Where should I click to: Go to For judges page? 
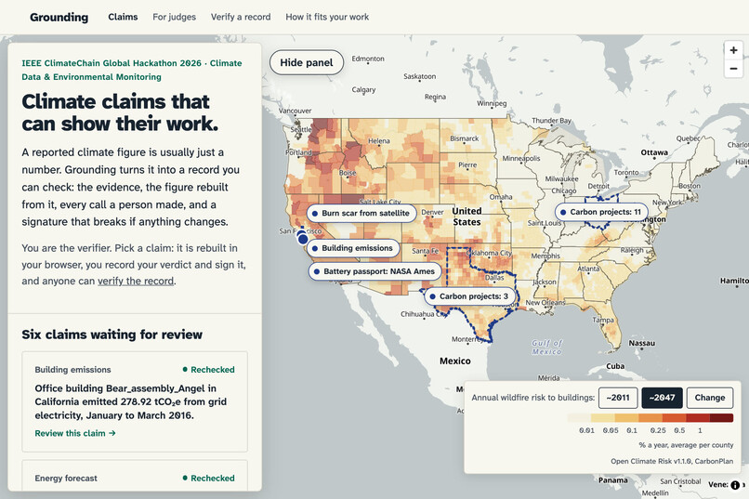coord(175,17)
